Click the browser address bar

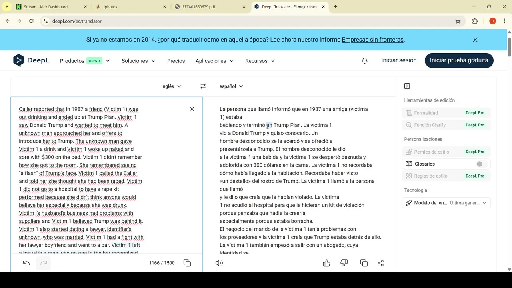point(252,21)
